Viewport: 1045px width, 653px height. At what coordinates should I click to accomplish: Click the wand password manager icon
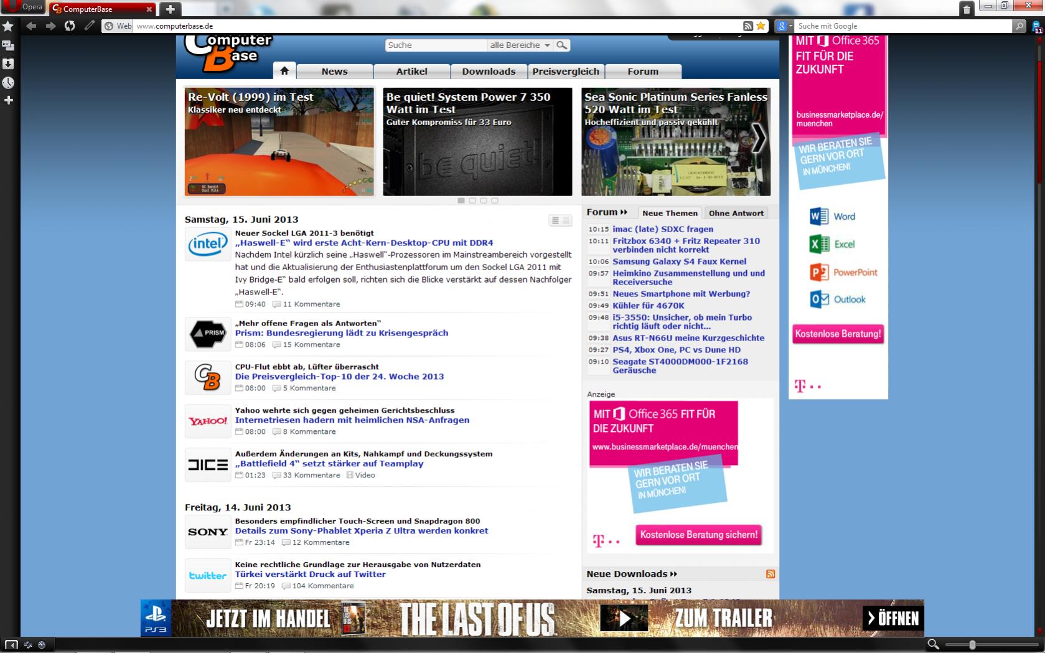tap(90, 26)
